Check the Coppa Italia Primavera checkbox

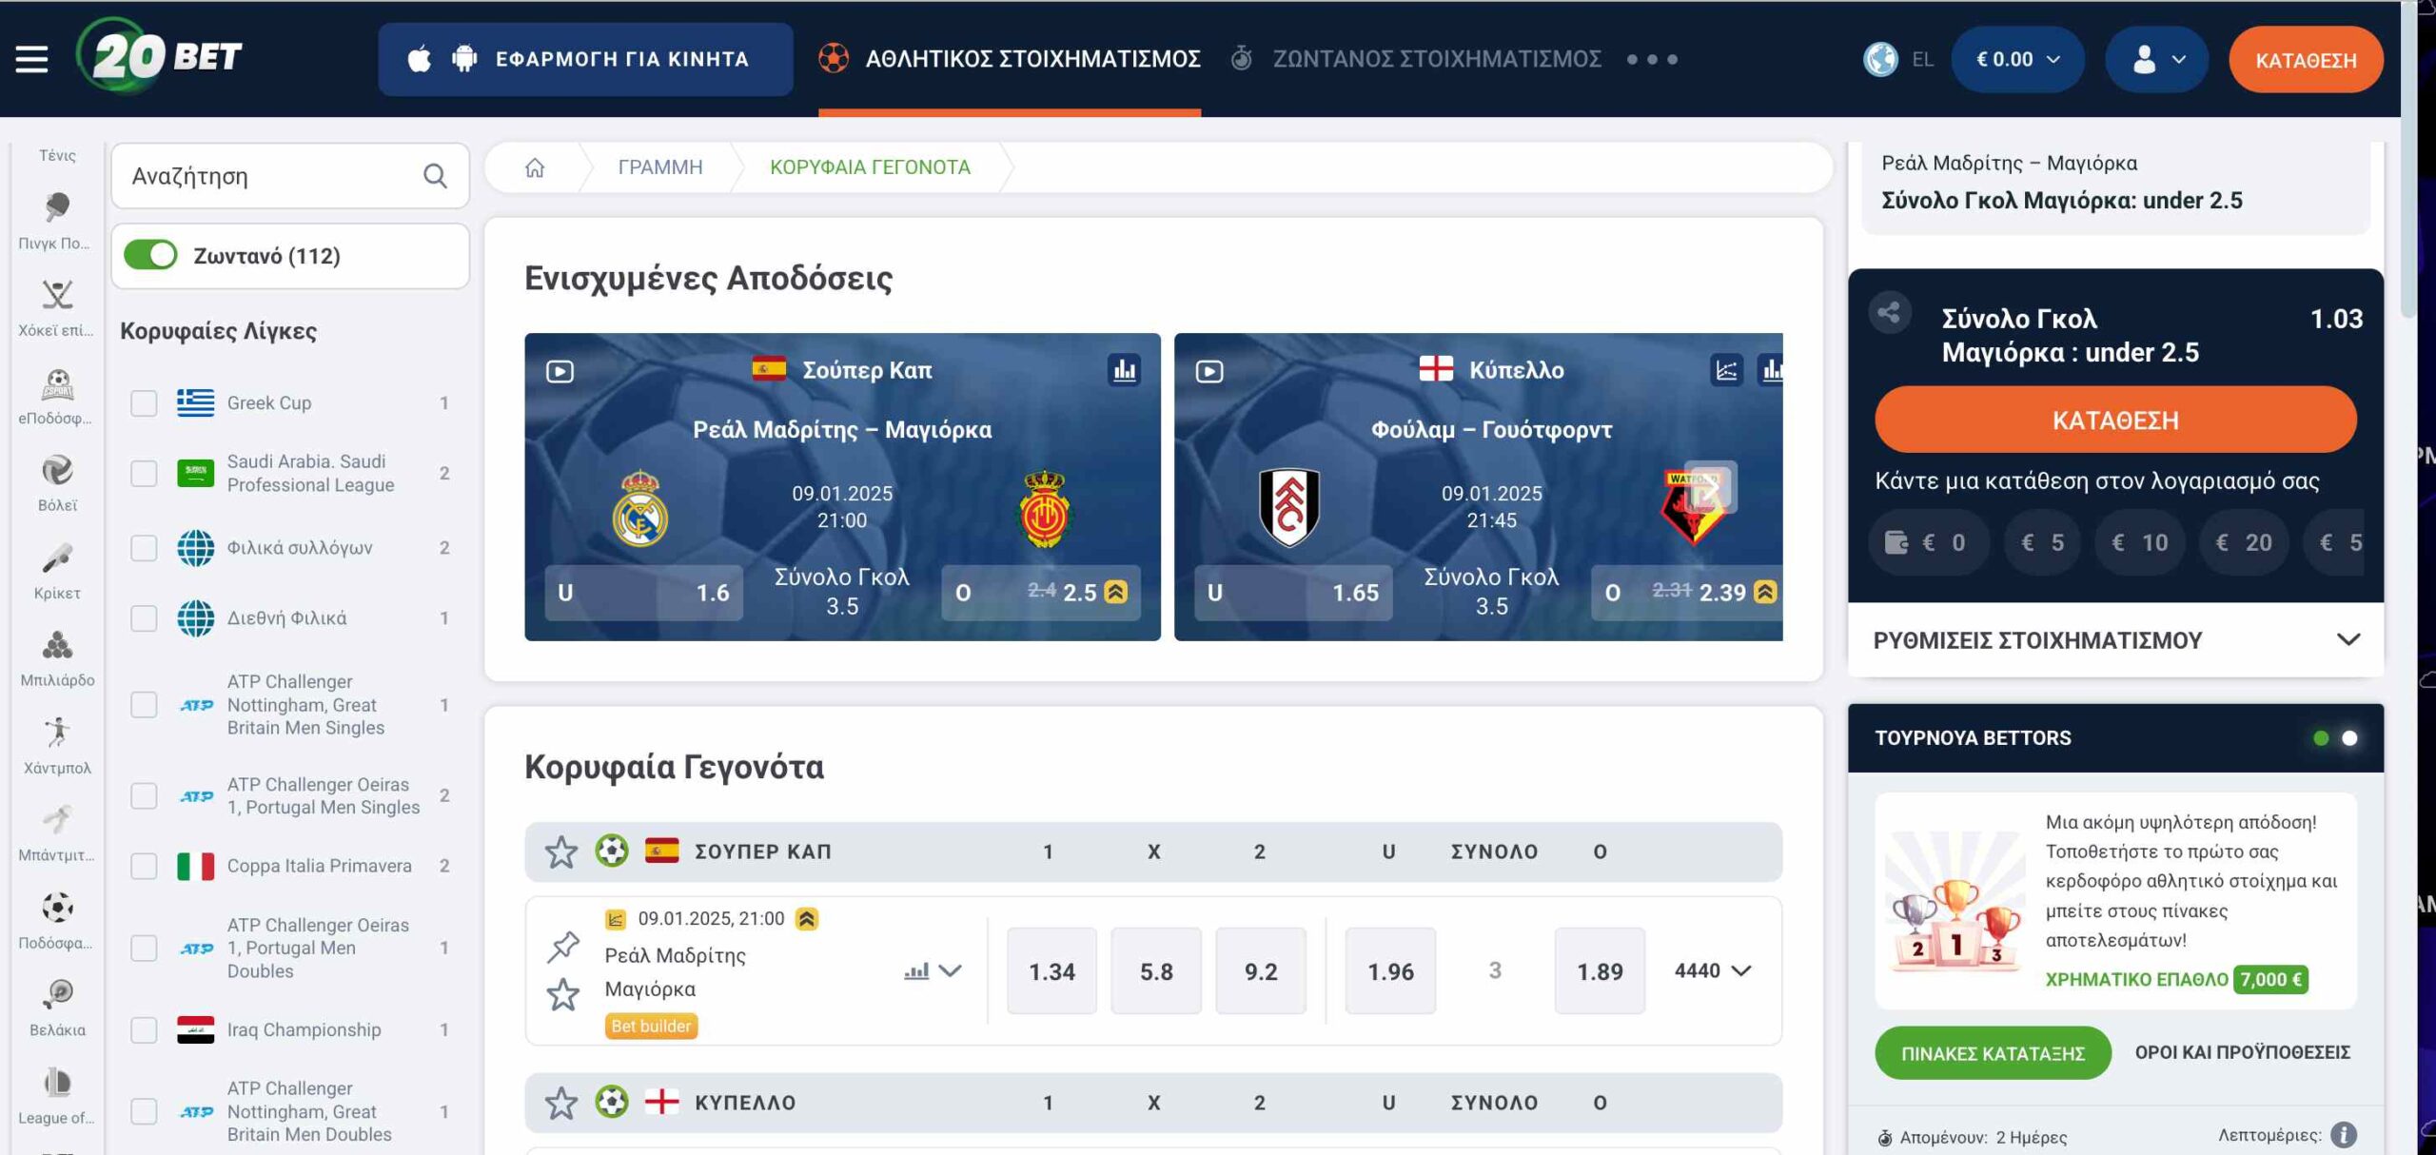coord(144,866)
